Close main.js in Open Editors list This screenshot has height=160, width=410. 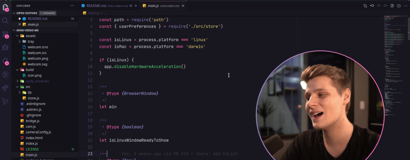coord(19,24)
